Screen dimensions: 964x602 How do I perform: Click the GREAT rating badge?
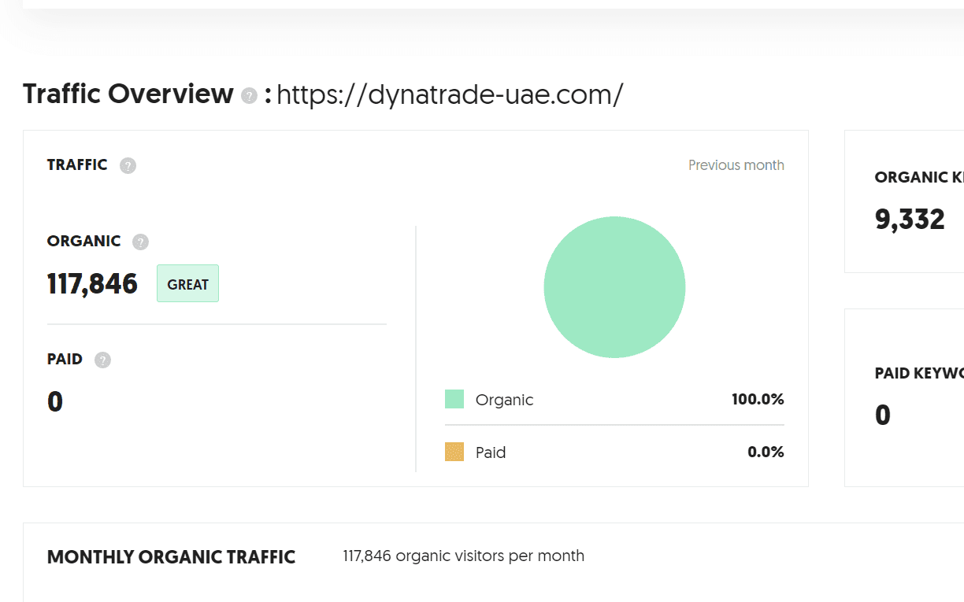click(187, 284)
